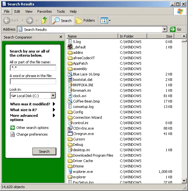Select the assembly folder icon
This screenshot has width=188, height=191.
pos(70,69)
